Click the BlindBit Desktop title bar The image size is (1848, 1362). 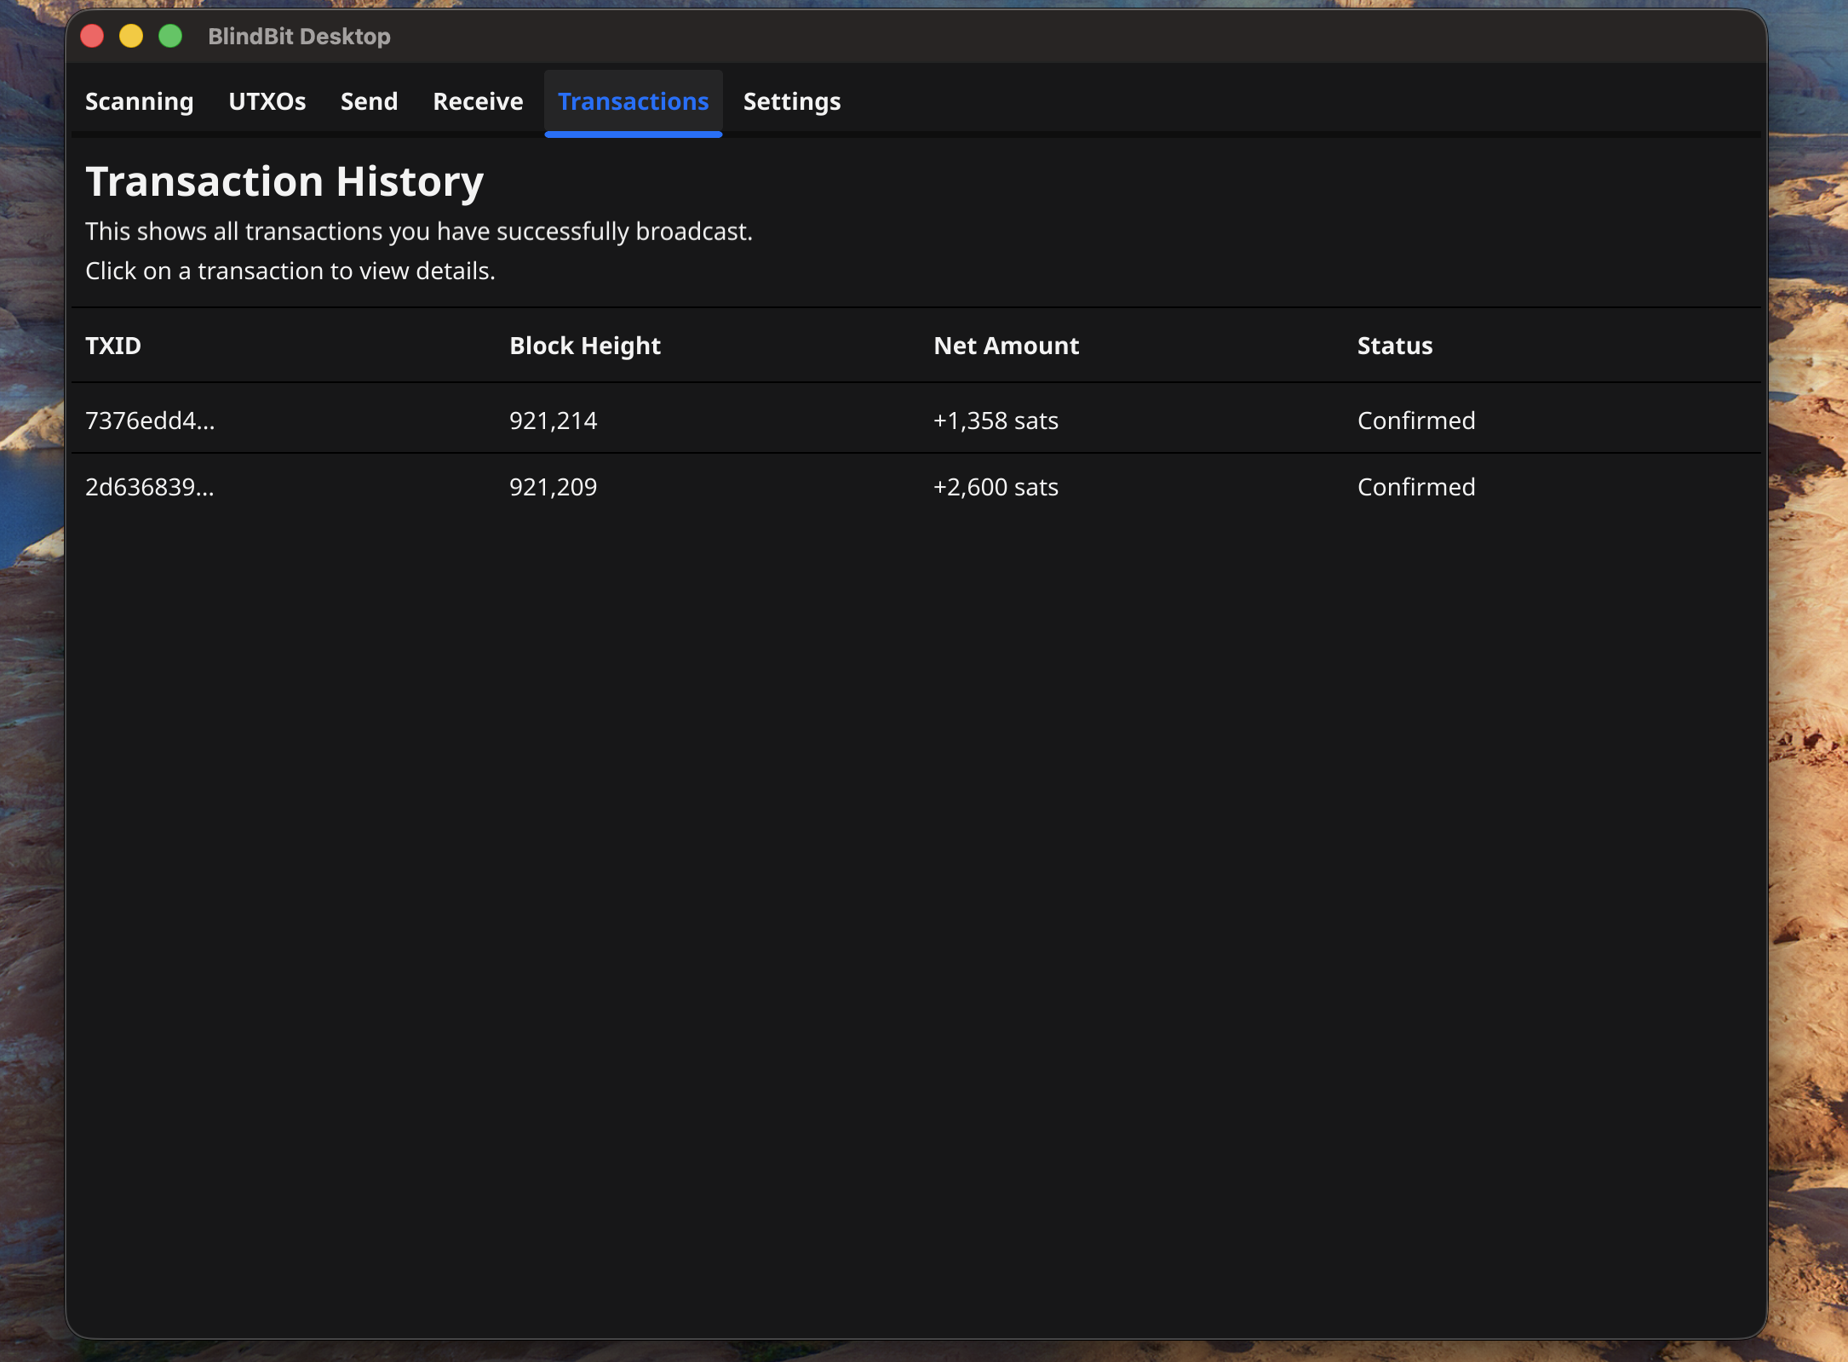[299, 36]
